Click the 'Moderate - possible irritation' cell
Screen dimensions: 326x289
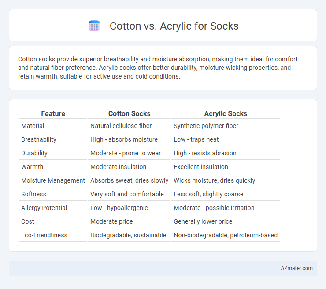coord(214,208)
